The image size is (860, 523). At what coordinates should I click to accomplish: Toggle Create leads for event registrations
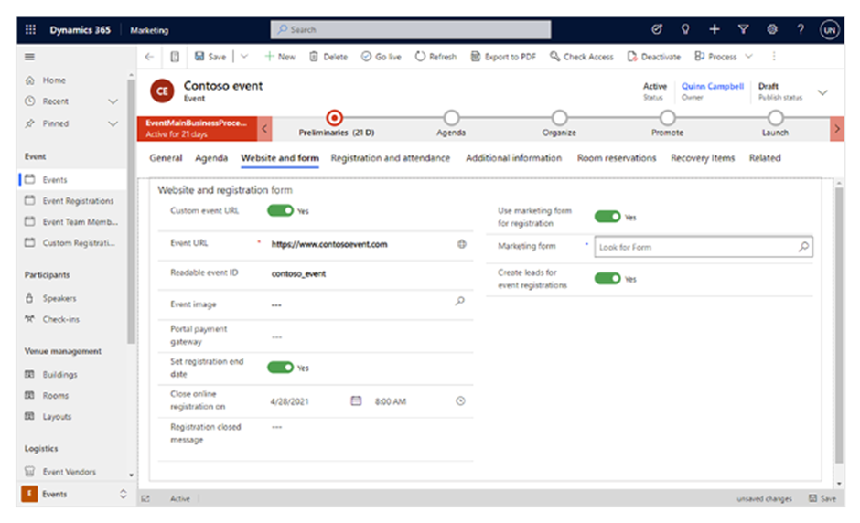(607, 279)
